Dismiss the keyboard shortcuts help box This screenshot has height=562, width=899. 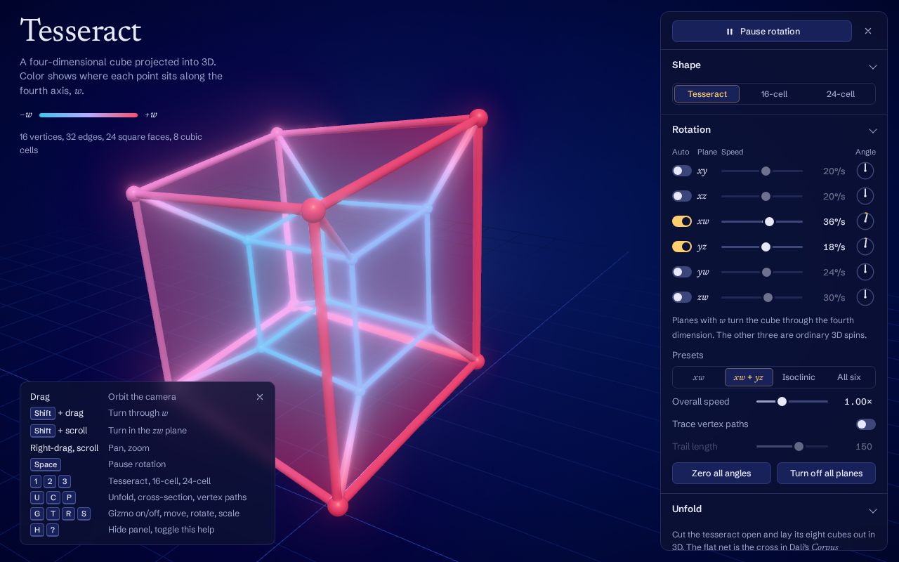pyautogui.click(x=260, y=397)
